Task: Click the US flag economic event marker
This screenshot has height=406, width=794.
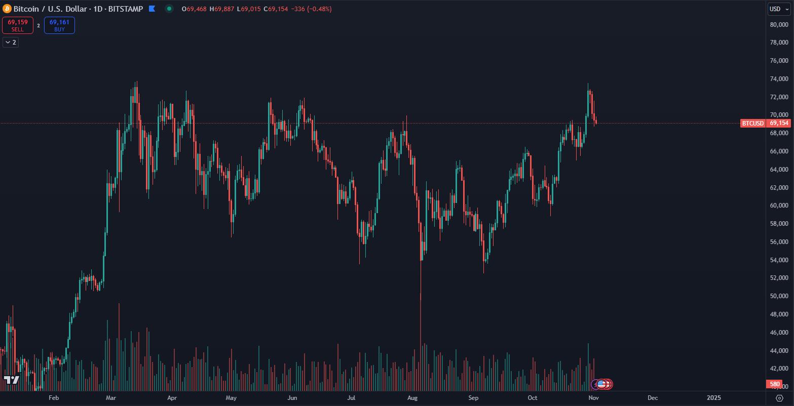Action: click(601, 384)
